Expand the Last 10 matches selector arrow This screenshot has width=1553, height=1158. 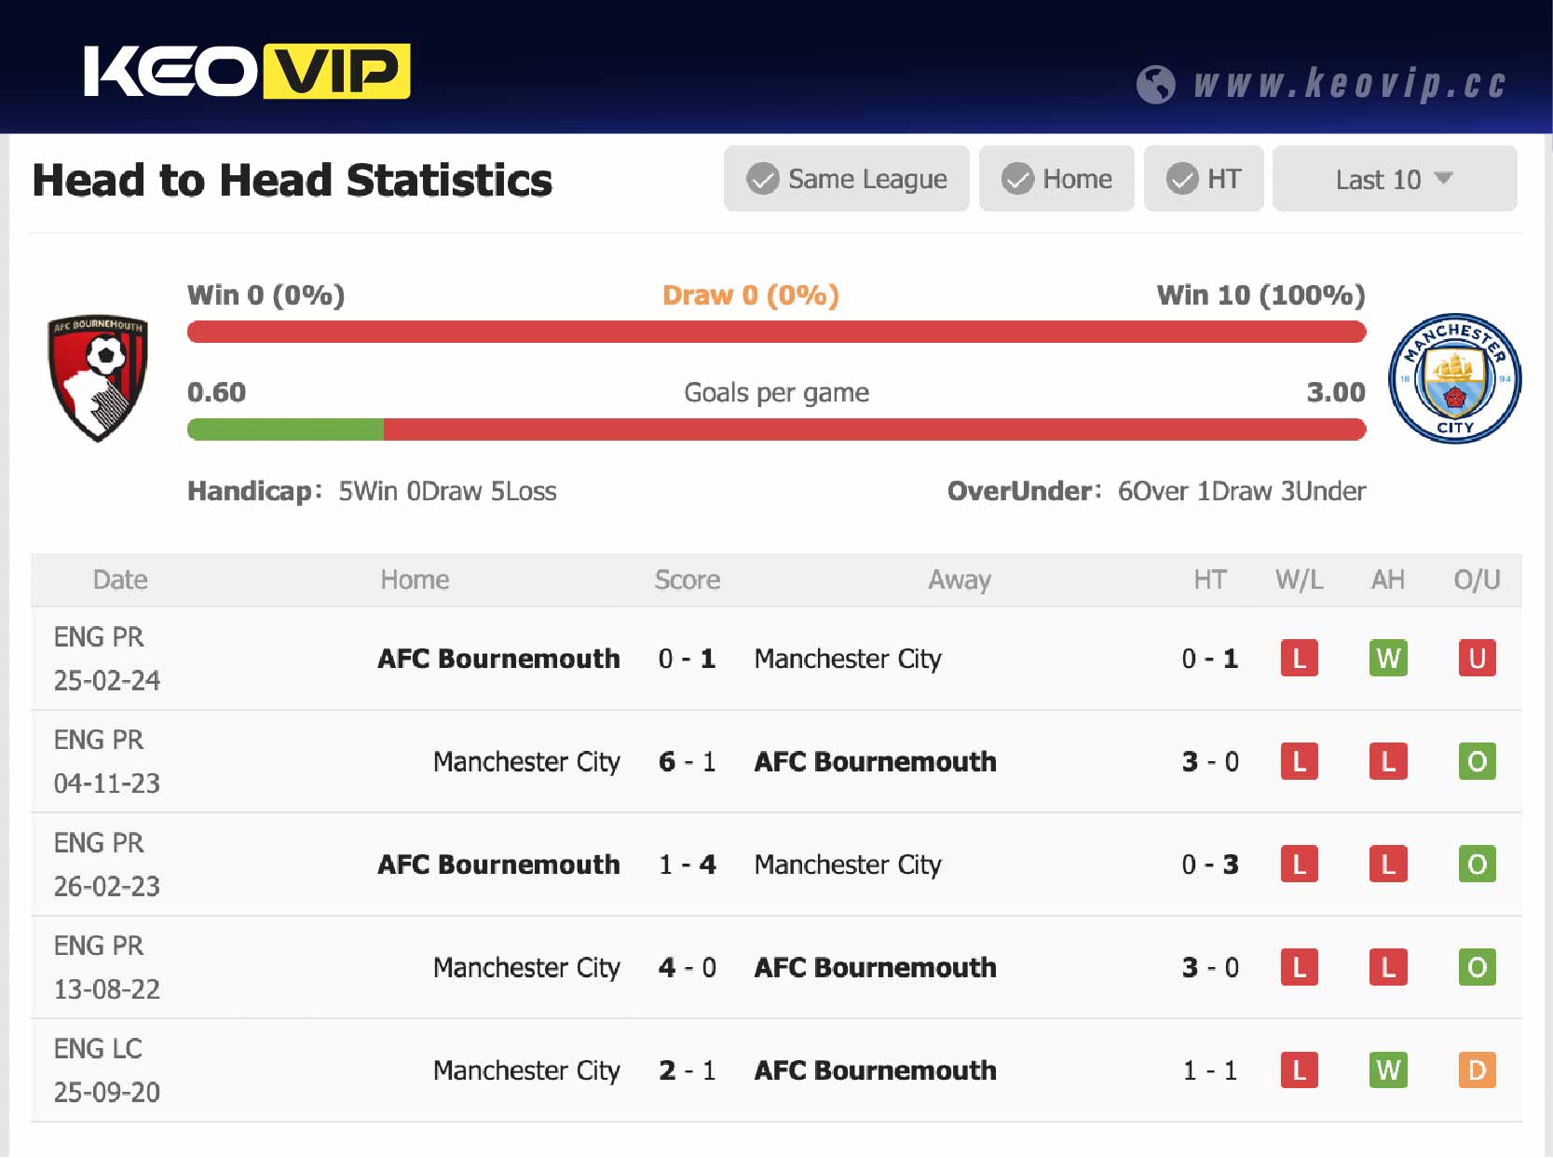[x=1443, y=179]
